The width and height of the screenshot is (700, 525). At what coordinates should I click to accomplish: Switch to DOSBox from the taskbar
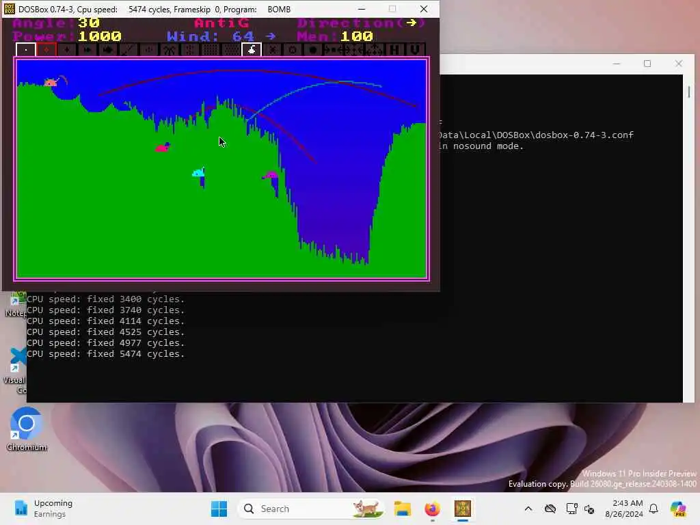[x=463, y=509]
